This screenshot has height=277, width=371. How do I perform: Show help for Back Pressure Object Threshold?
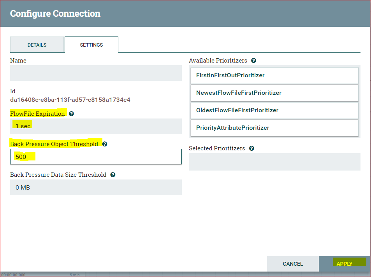tap(105, 144)
